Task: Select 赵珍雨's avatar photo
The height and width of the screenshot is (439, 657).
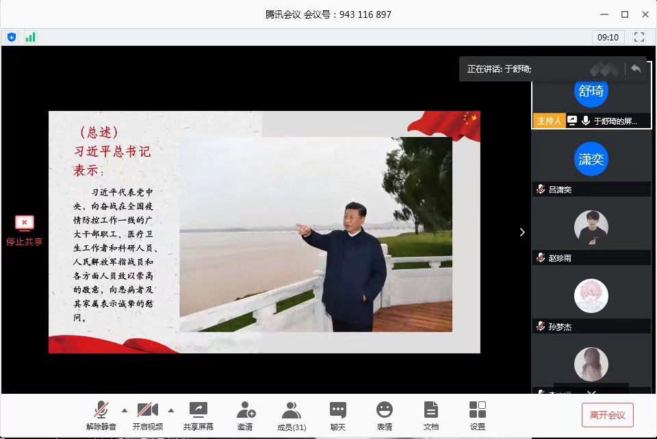Action: click(x=591, y=227)
